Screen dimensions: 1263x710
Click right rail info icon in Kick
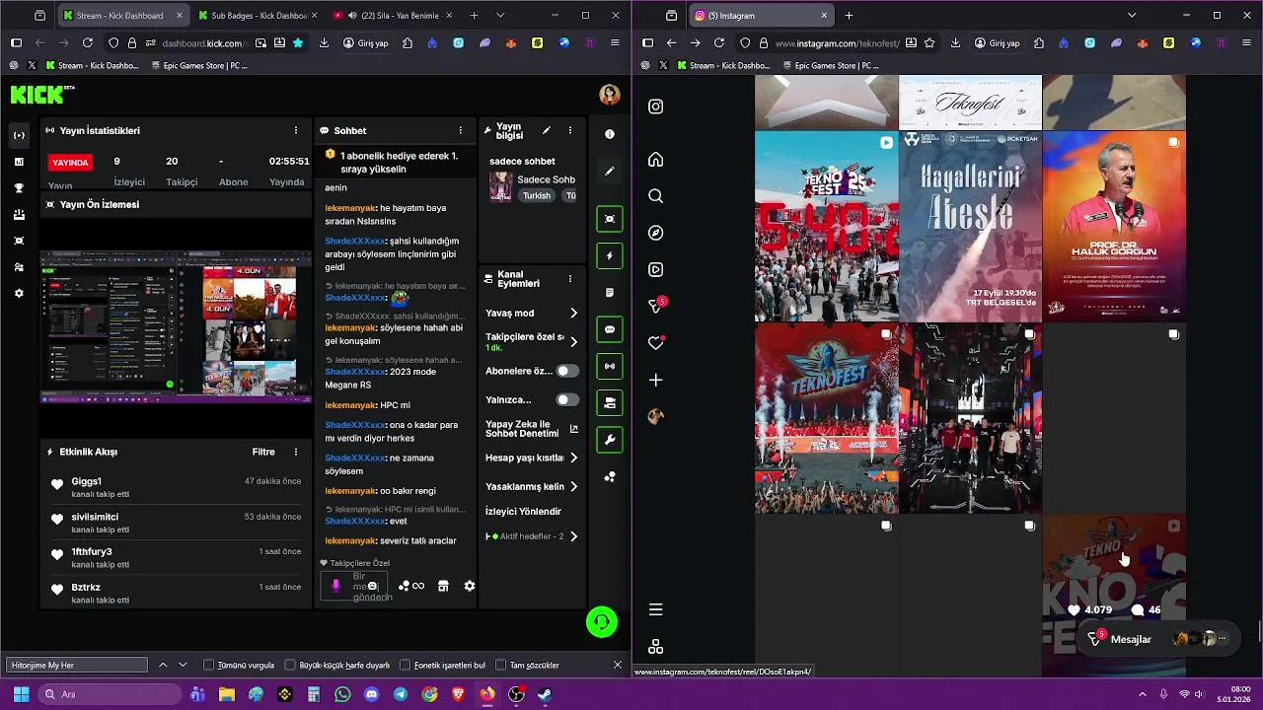(x=609, y=134)
